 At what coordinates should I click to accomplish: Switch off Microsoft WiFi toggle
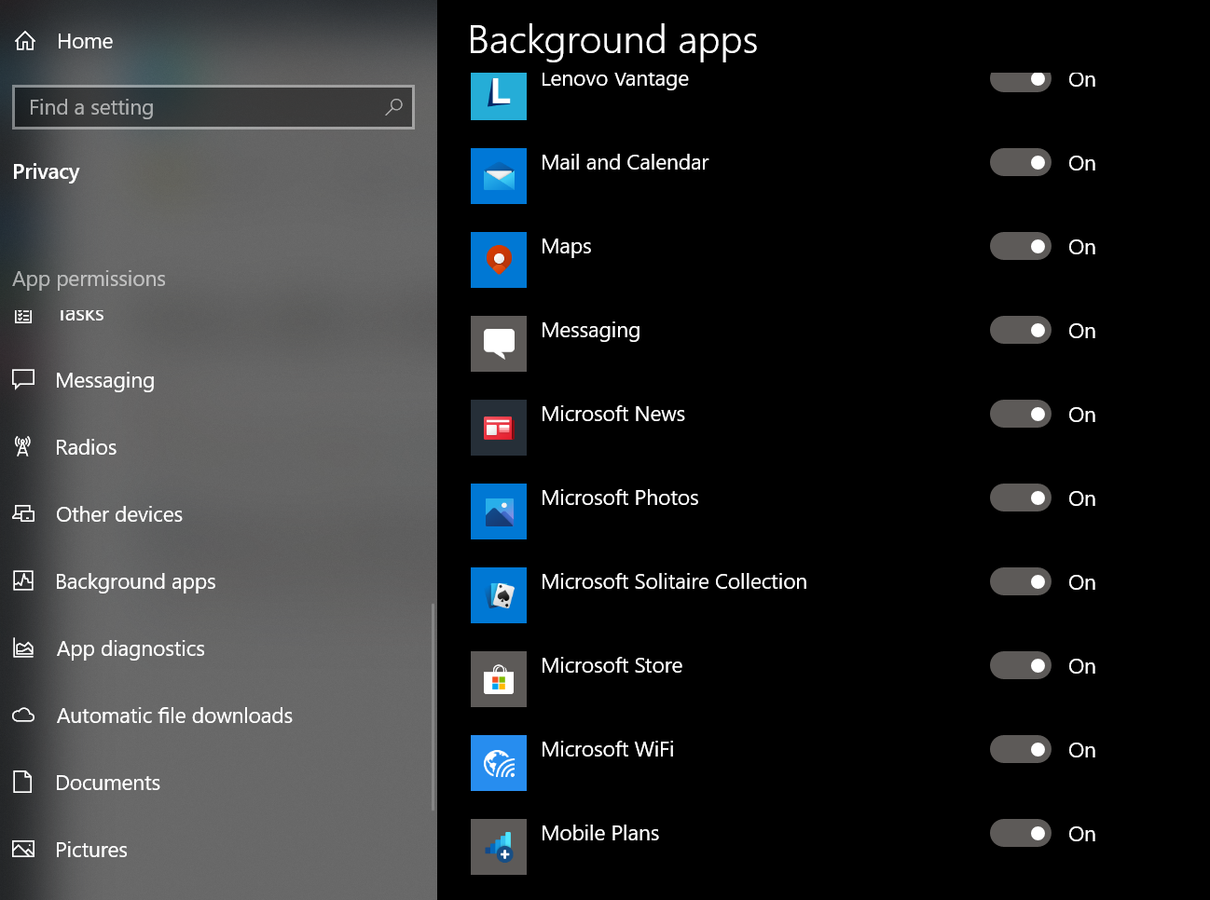(x=1021, y=749)
